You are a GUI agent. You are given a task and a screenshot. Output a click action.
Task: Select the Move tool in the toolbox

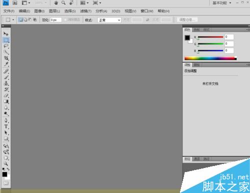coord(6,34)
